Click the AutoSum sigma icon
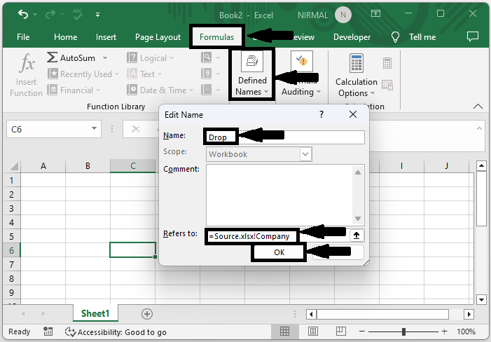The image size is (491, 342). (x=52, y=57)
